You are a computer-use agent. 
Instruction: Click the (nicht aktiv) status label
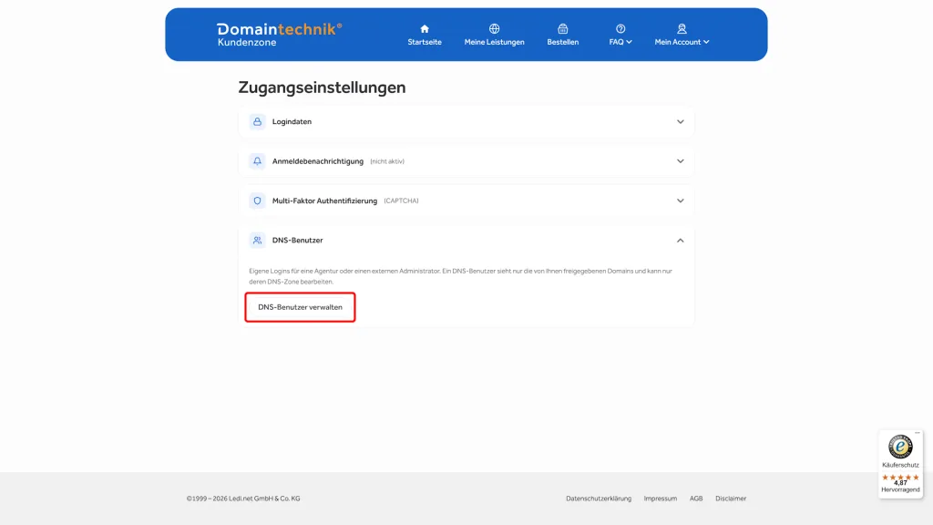point(386,161)
